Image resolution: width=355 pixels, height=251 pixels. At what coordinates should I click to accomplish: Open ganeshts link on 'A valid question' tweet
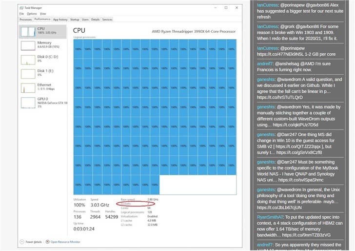point(266,80)
